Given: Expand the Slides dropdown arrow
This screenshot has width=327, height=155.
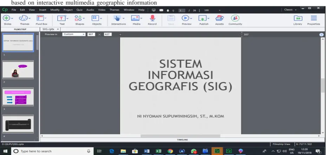Looking at the screenshot, I should (12, 18).
